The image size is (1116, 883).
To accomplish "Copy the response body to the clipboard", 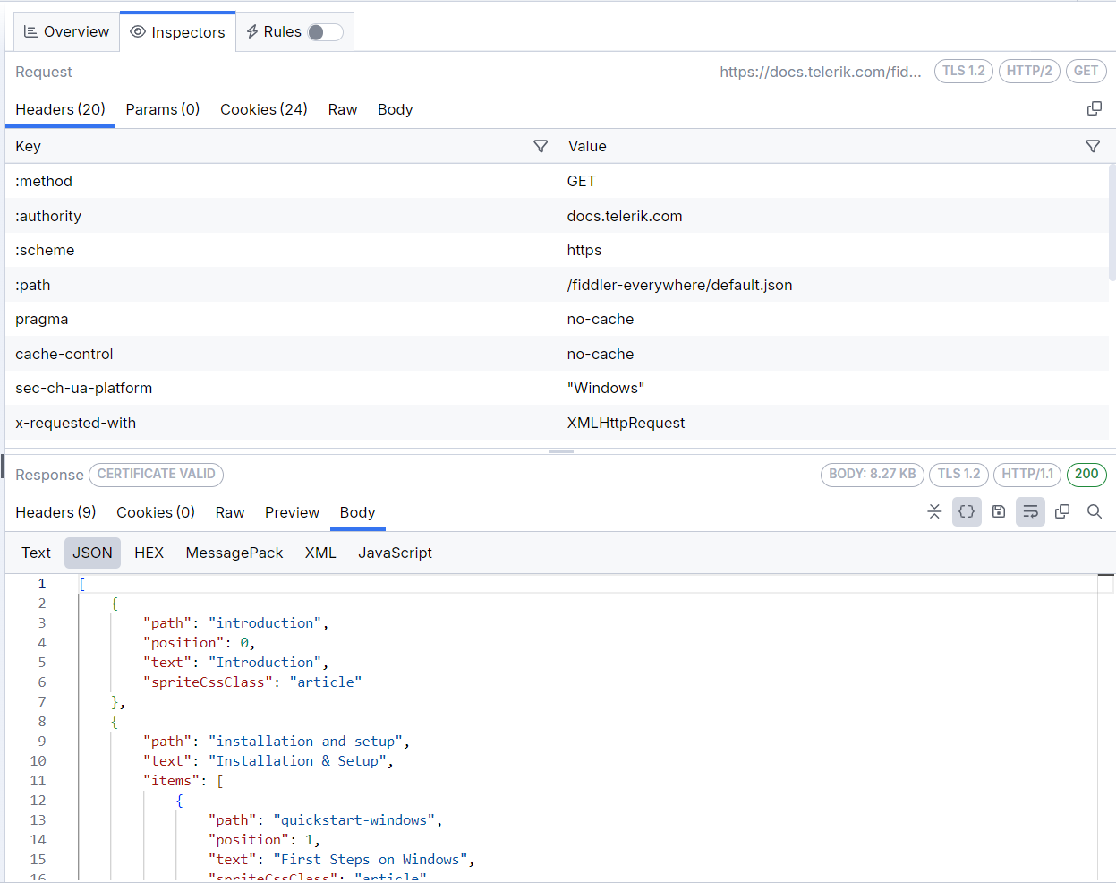I will pyautogui.click(x=1062, y=511).
